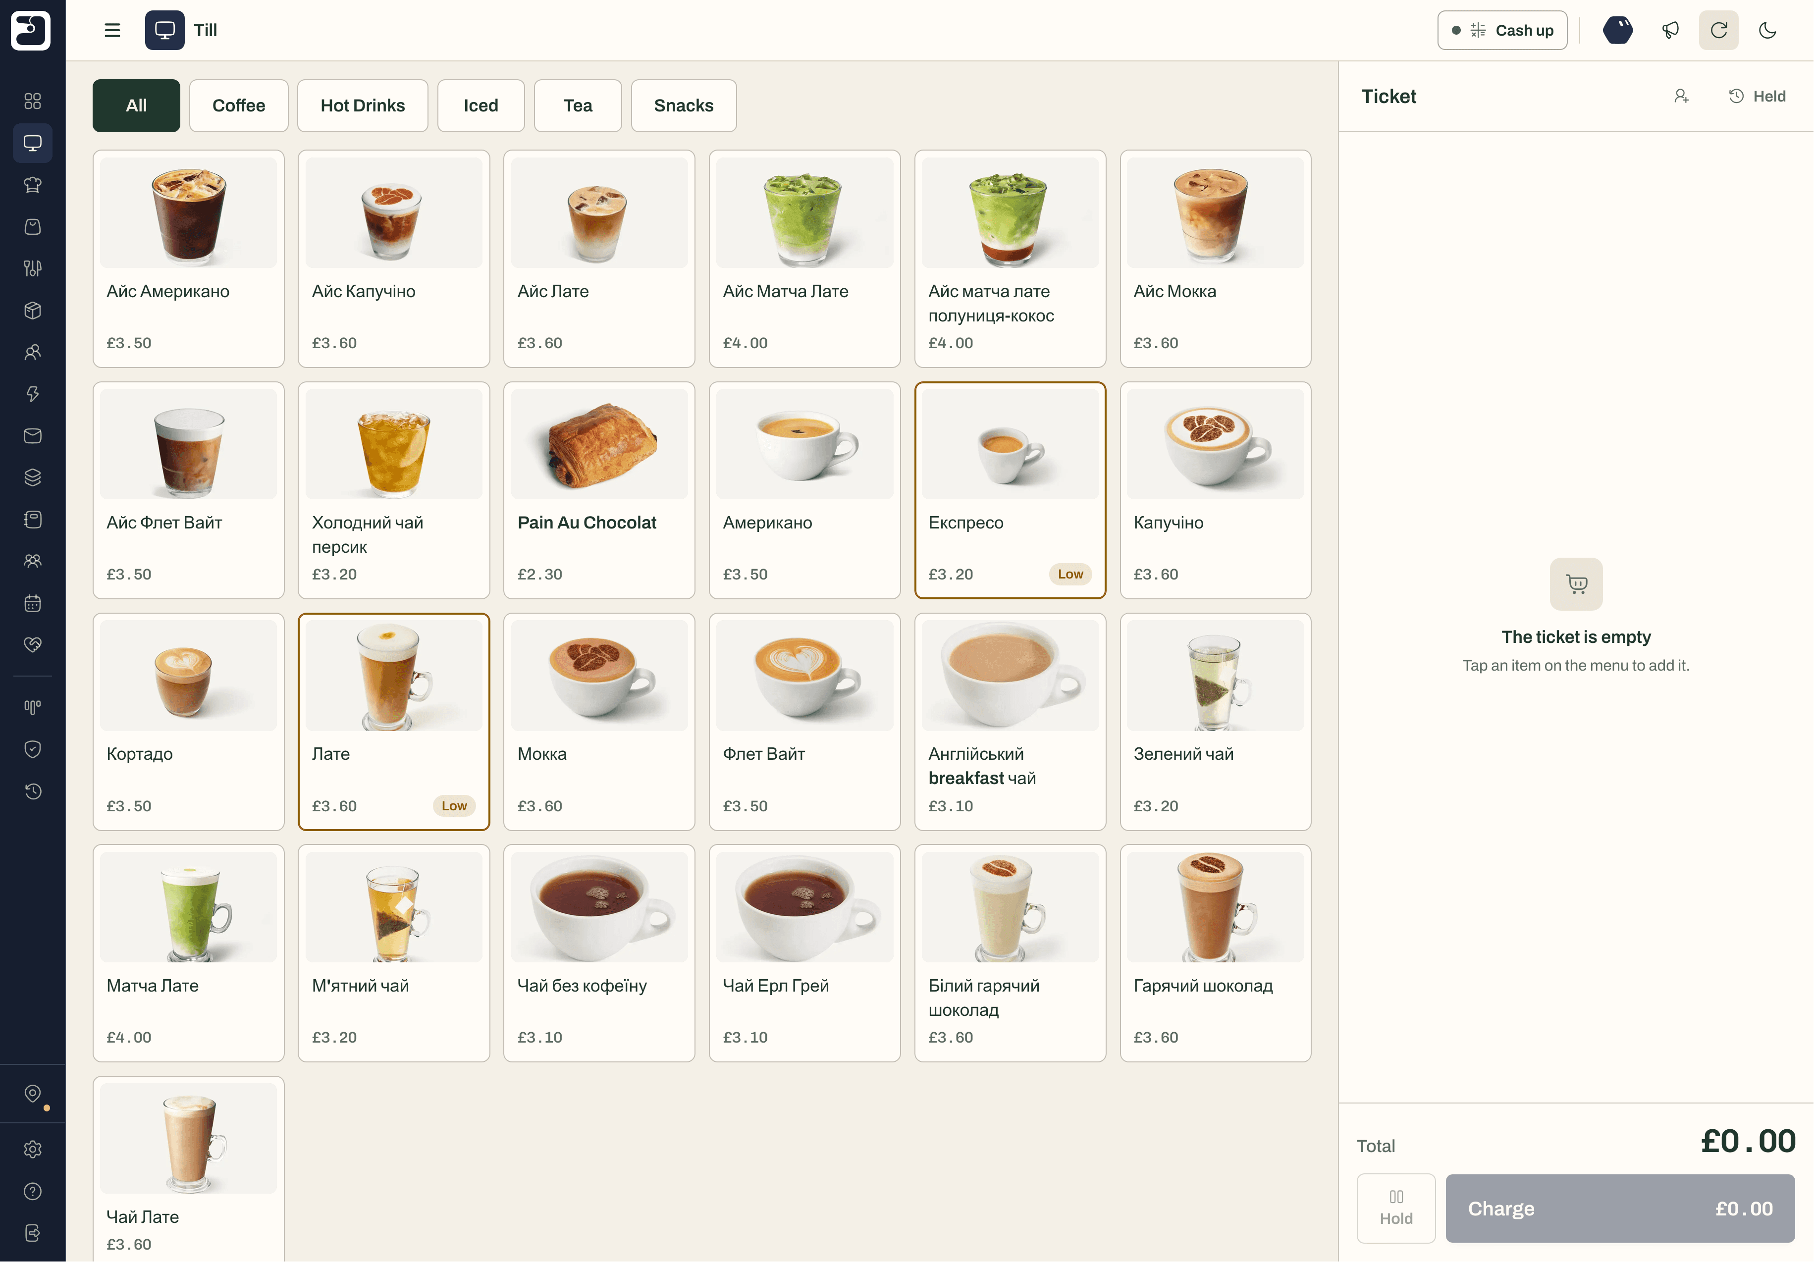1814x1262 pixels.
Task: Open the help question mark icon
Action: (32, 1192)
